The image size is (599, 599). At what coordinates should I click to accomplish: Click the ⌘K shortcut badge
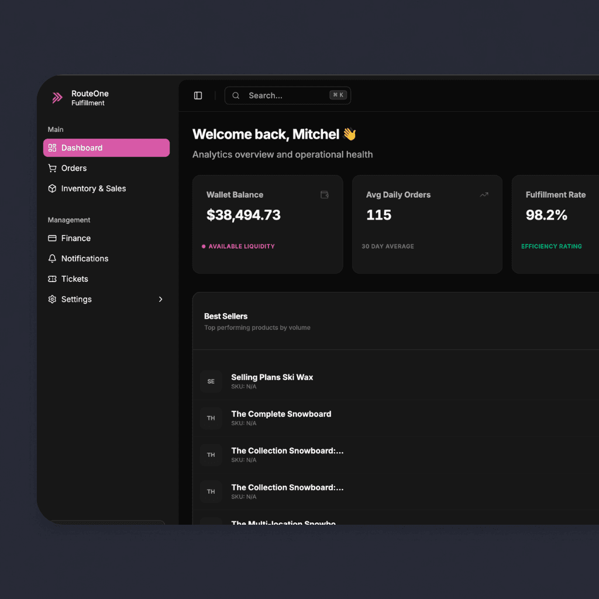point(338,95)
